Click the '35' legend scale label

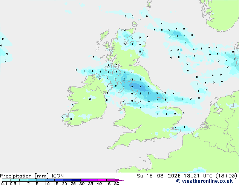click(90, 183)
